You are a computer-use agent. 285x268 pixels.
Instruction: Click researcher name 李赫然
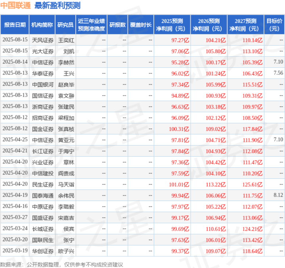point(66,62)
